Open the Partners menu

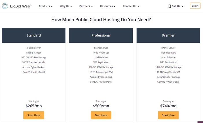86,6
